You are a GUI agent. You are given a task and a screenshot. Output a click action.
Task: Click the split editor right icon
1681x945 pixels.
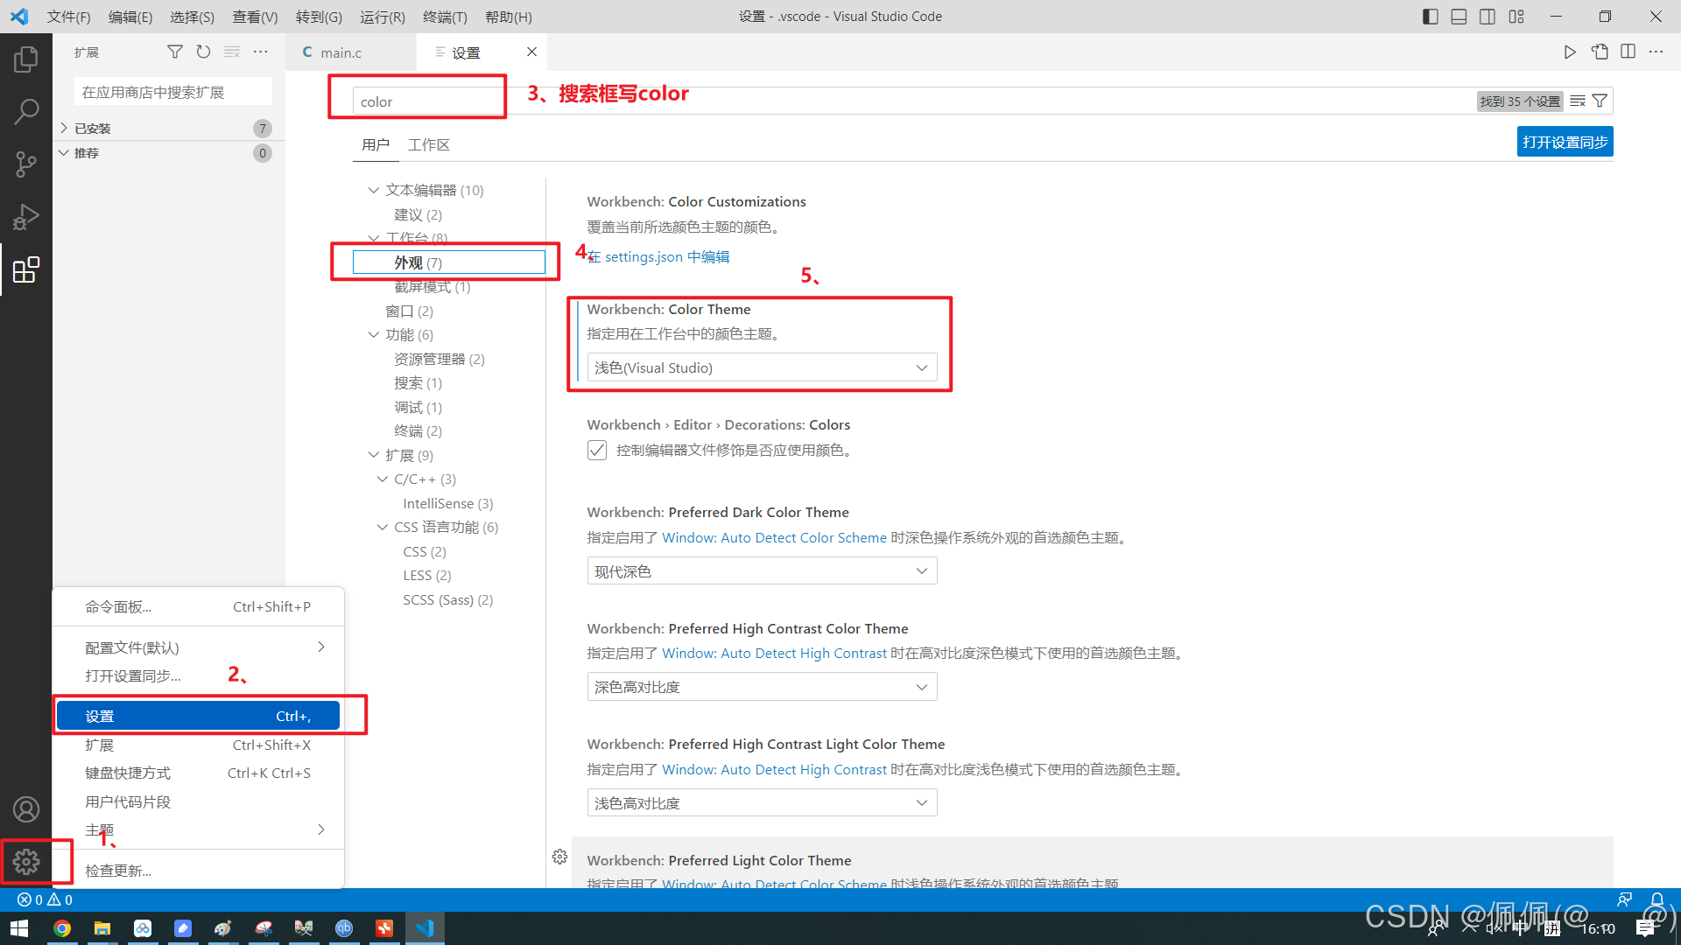[x=1628, y=52]
